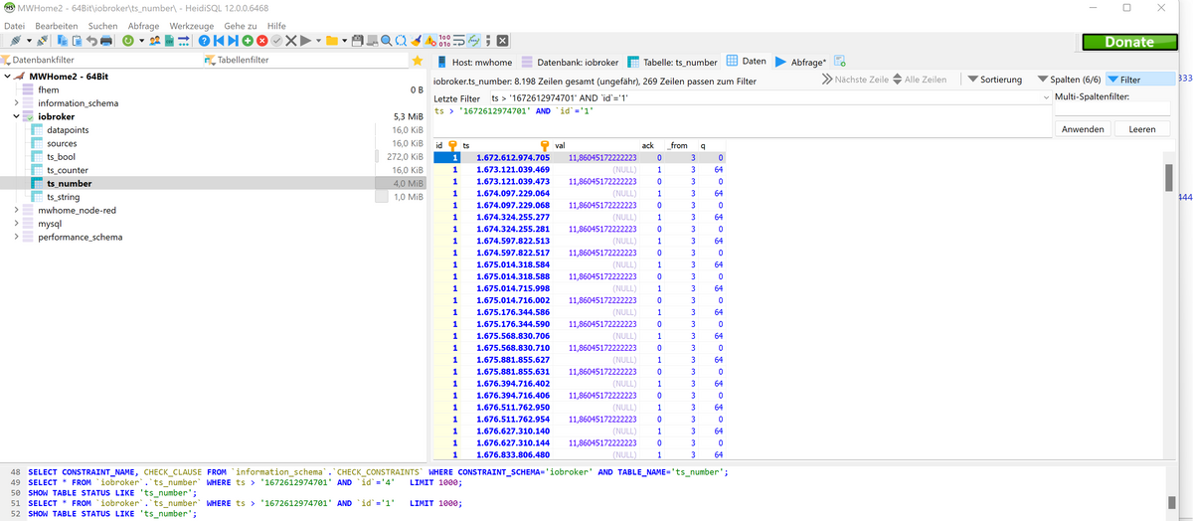Screen dimensions: 1193x521
Task: Open the Sortierung dropdown
Action: coord(994,80)
